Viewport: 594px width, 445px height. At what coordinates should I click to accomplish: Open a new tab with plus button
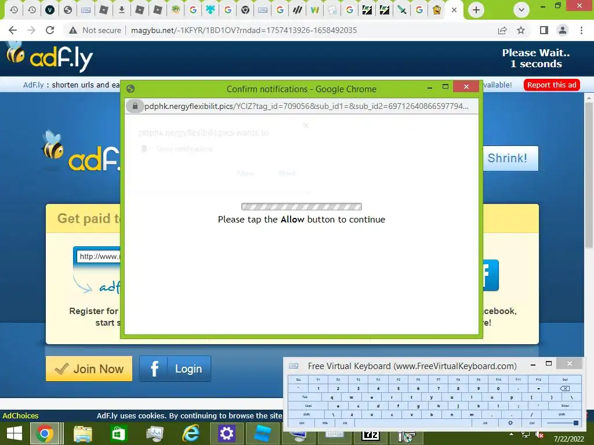click(x=476, y=10)
